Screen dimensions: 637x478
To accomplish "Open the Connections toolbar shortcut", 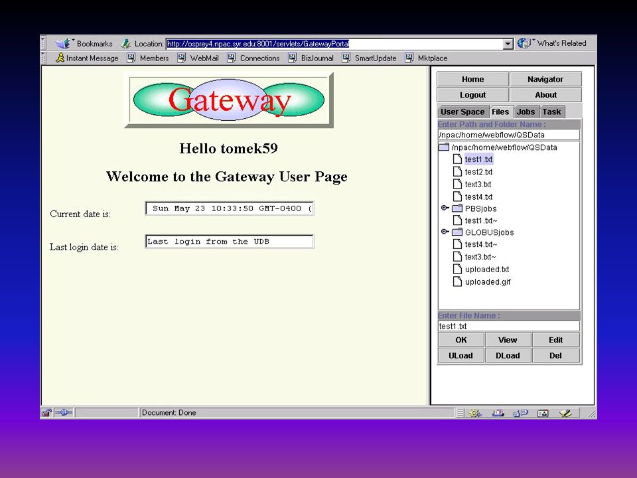I will pos(254,58).
